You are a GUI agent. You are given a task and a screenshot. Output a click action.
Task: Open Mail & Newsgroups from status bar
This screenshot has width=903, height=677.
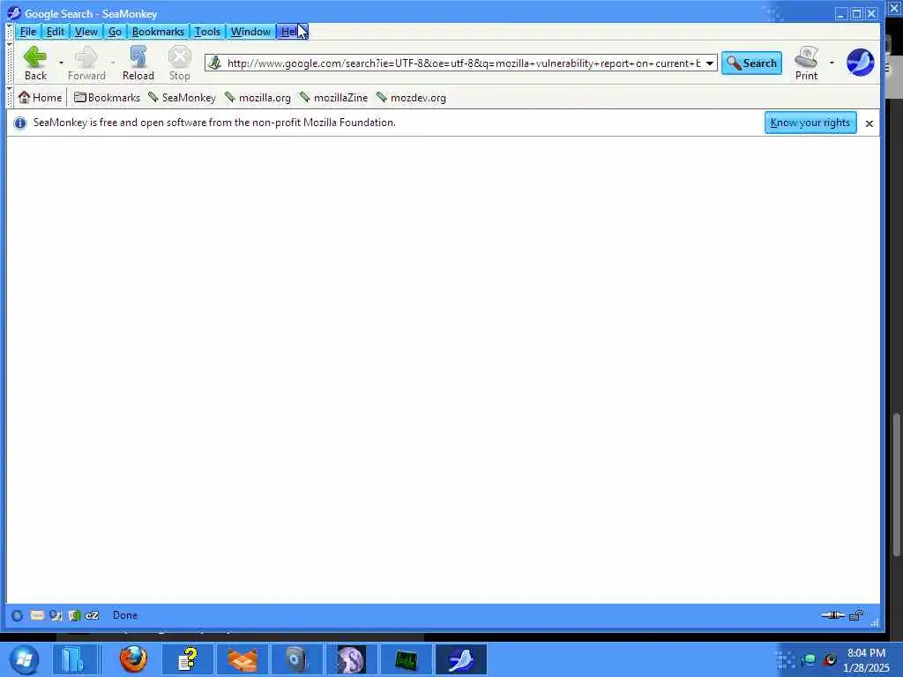click(37, 615)
